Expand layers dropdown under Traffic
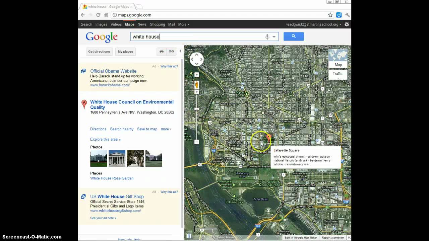 pos(338,78)
